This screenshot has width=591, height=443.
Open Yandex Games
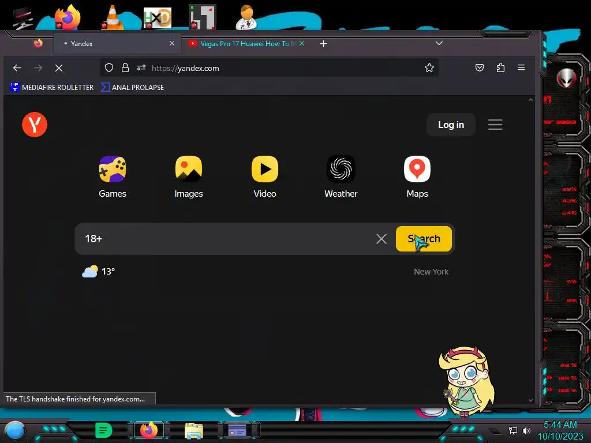pyautogui.click(x=113, y=177)
